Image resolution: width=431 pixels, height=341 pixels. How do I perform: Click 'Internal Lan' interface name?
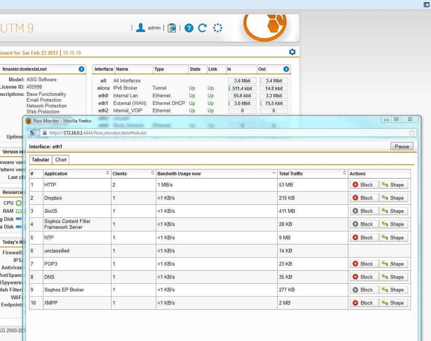point(125,96)
